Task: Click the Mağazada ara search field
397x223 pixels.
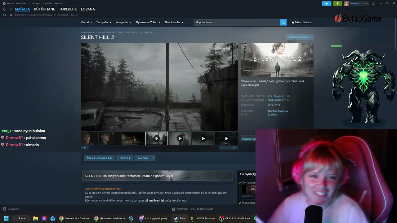Action: point(237,22)
